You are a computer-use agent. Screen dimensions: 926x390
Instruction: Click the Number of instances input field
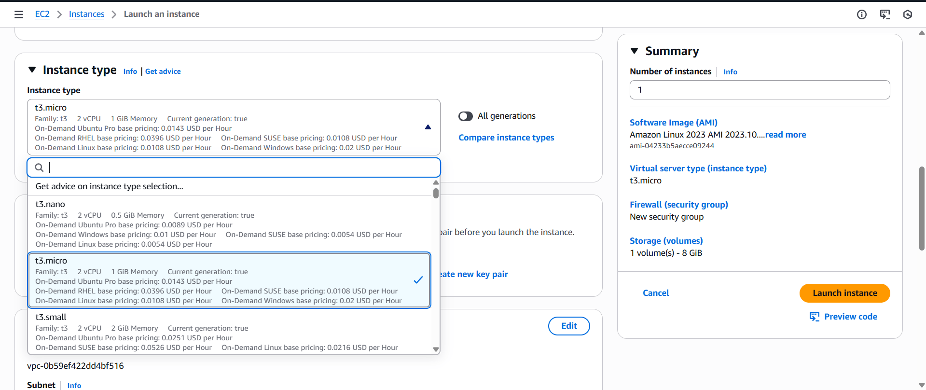coord(760,90)
